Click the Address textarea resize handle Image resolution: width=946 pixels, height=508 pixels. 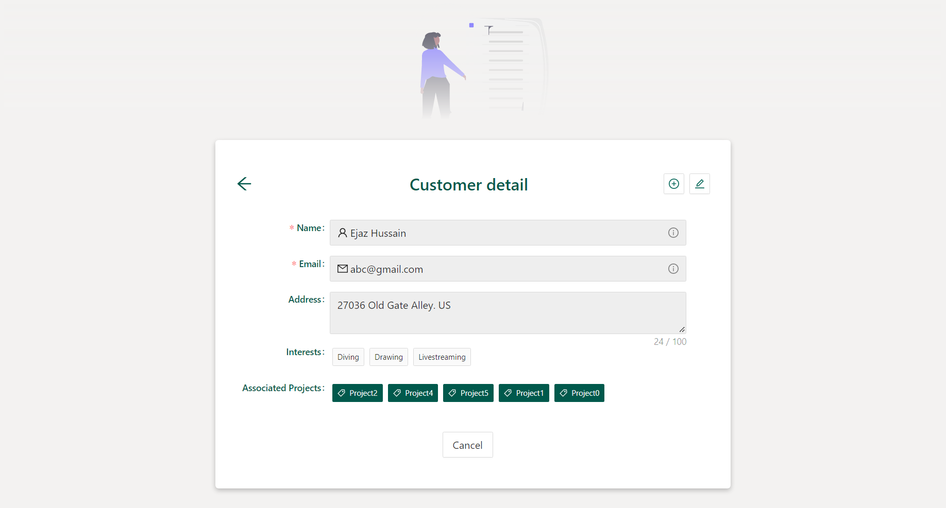pos(682,329)
